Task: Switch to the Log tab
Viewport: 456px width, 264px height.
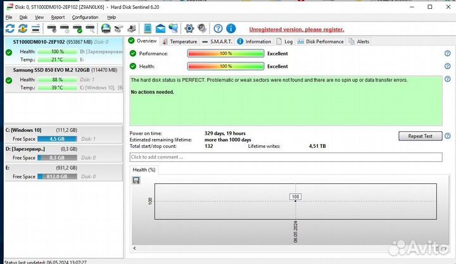Action: tap(284, 41)
